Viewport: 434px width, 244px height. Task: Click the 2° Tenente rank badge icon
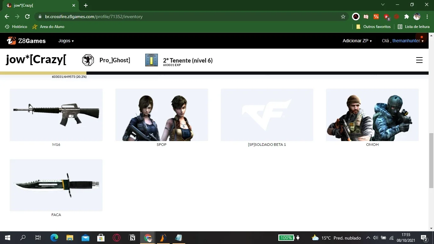pyautogui.click(x=152, y=60)
